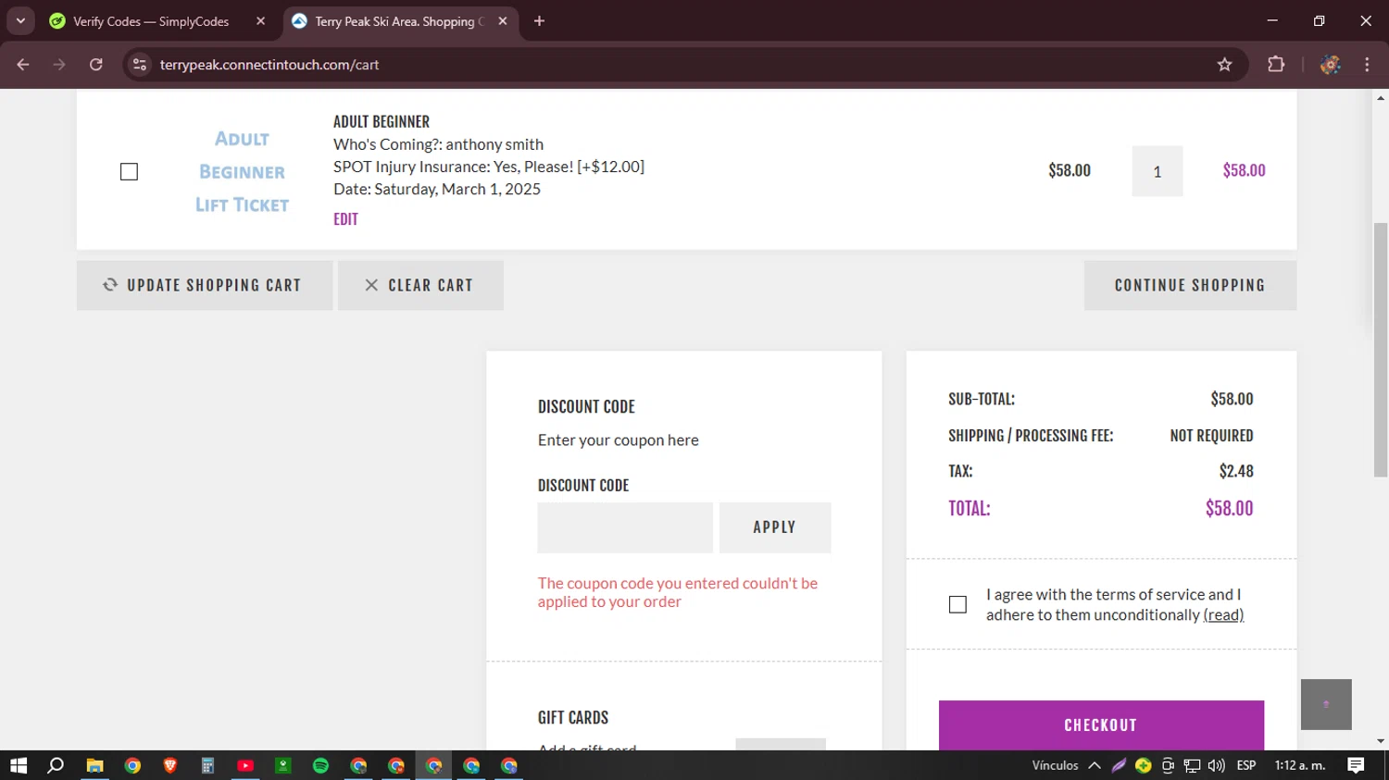This screenshot has width=1389, height=780.
Task: Open the site information icon in address bar
Action: point(140,65)
